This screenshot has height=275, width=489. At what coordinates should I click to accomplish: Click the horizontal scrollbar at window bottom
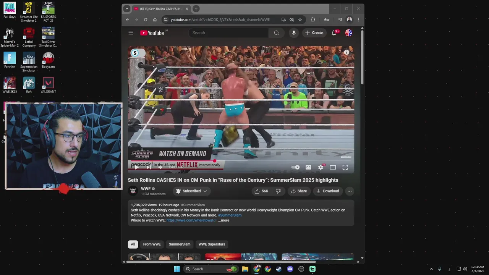pos(221,262)
